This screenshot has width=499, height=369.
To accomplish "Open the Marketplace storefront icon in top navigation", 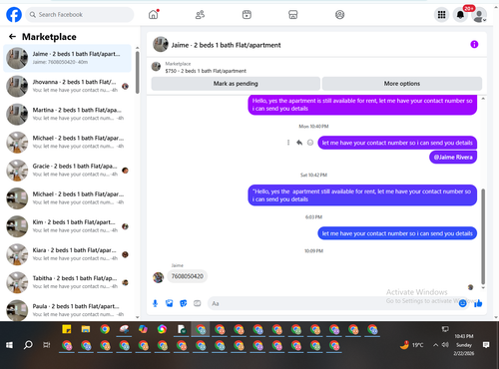I will tap(292, 15).
